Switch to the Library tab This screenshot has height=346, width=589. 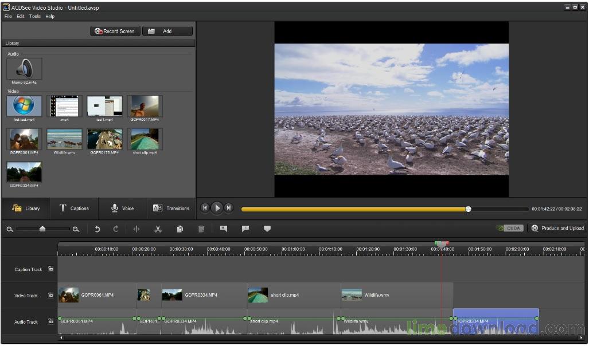(x=26, y=209)
